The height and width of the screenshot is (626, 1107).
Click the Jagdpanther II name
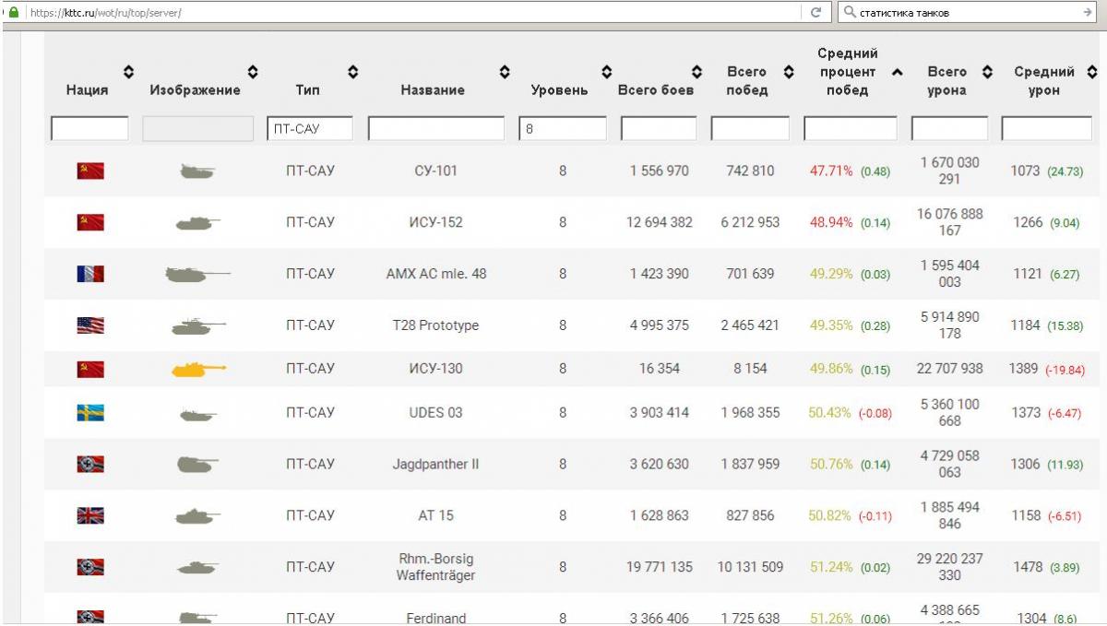pyautogui.click(x=435, y=464)
